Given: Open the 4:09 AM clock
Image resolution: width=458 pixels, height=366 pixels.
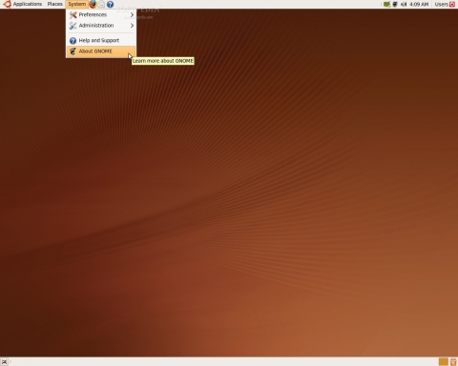Looking at the screenshot, I should coord(419,4).
